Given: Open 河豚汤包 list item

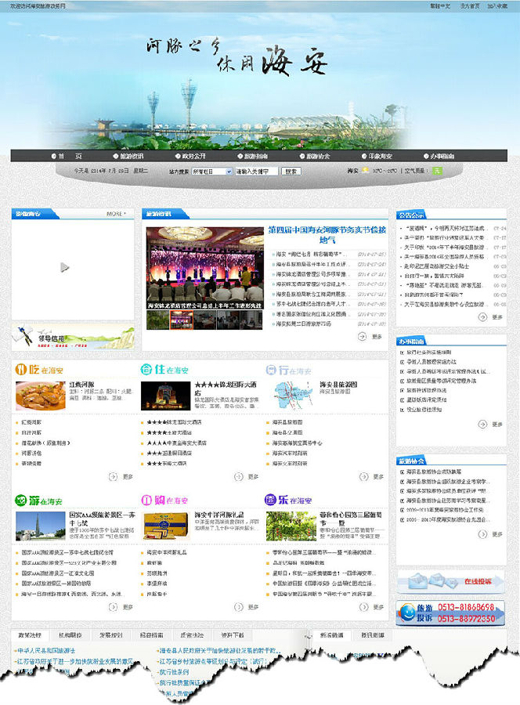Looking at the screenshot, I should coord(31,454).
